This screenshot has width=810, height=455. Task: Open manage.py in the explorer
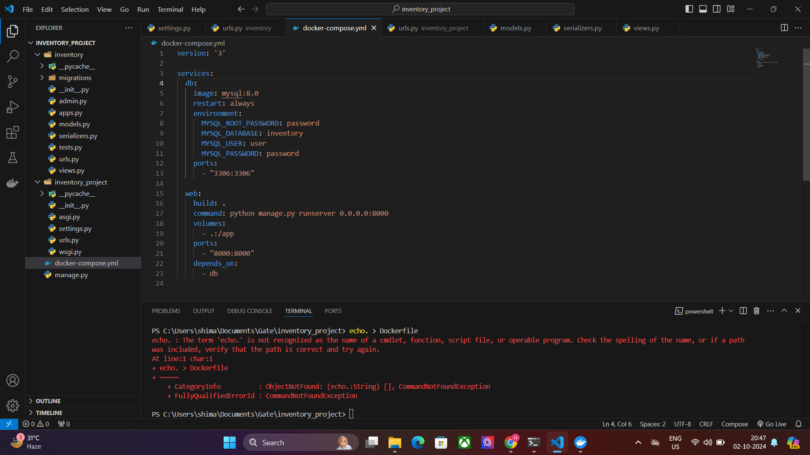(x=71, y=275)
